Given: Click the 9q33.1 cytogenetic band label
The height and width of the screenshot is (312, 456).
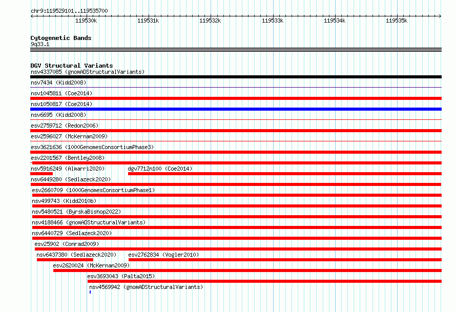Looking at the screenshot, I should point(40,44).
